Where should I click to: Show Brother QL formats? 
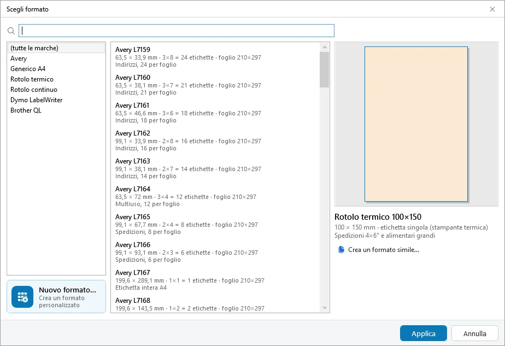click(x=56, y=110)
